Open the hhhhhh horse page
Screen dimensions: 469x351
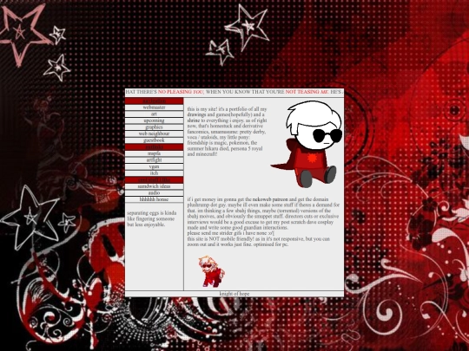[x=154, y=199]
